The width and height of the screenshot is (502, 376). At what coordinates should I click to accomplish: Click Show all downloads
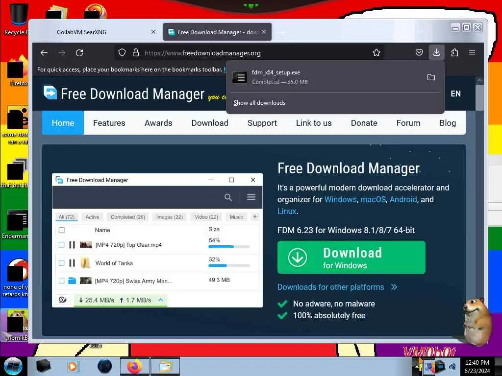click(259, 103)
